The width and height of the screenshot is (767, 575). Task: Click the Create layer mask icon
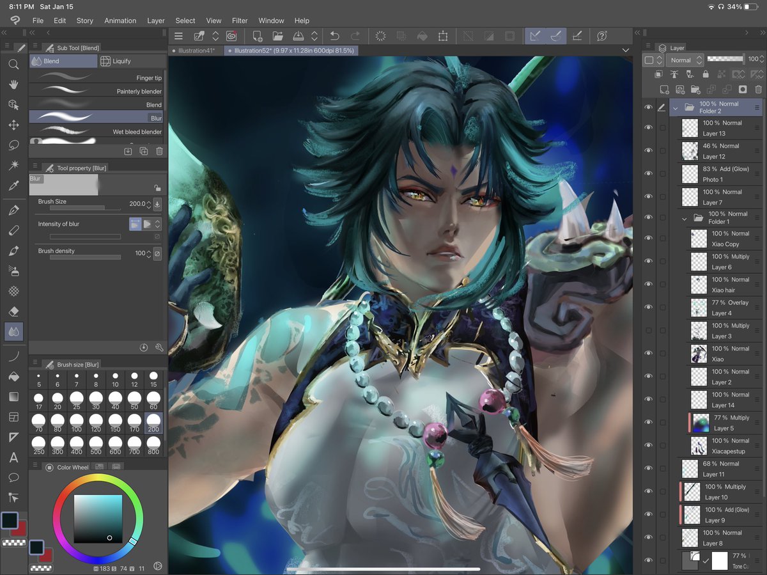(x=742, y=90)
